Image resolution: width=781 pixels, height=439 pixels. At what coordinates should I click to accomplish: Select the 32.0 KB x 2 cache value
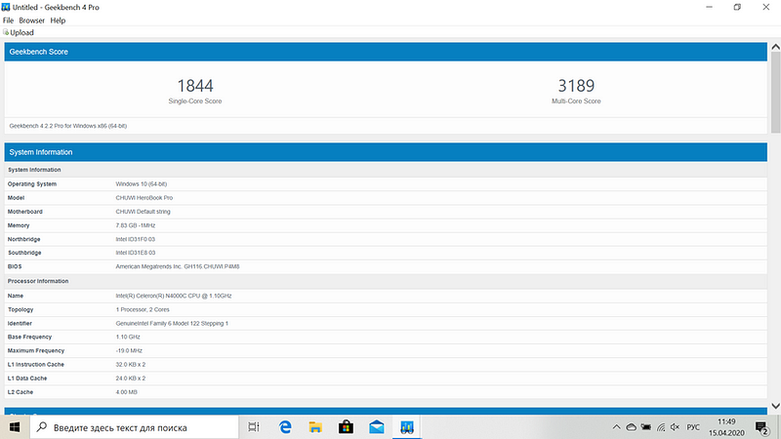tap(131, 365)
